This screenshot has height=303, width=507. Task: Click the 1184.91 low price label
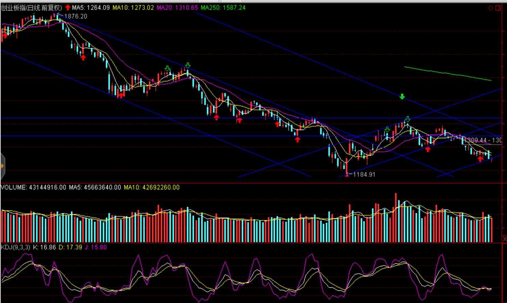tap(364, 174)
